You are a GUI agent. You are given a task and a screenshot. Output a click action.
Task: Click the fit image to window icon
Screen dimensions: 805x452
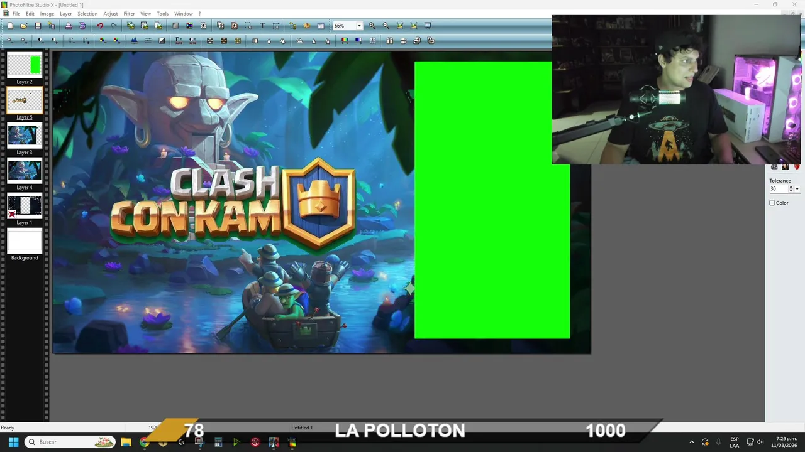pos(400,26)
